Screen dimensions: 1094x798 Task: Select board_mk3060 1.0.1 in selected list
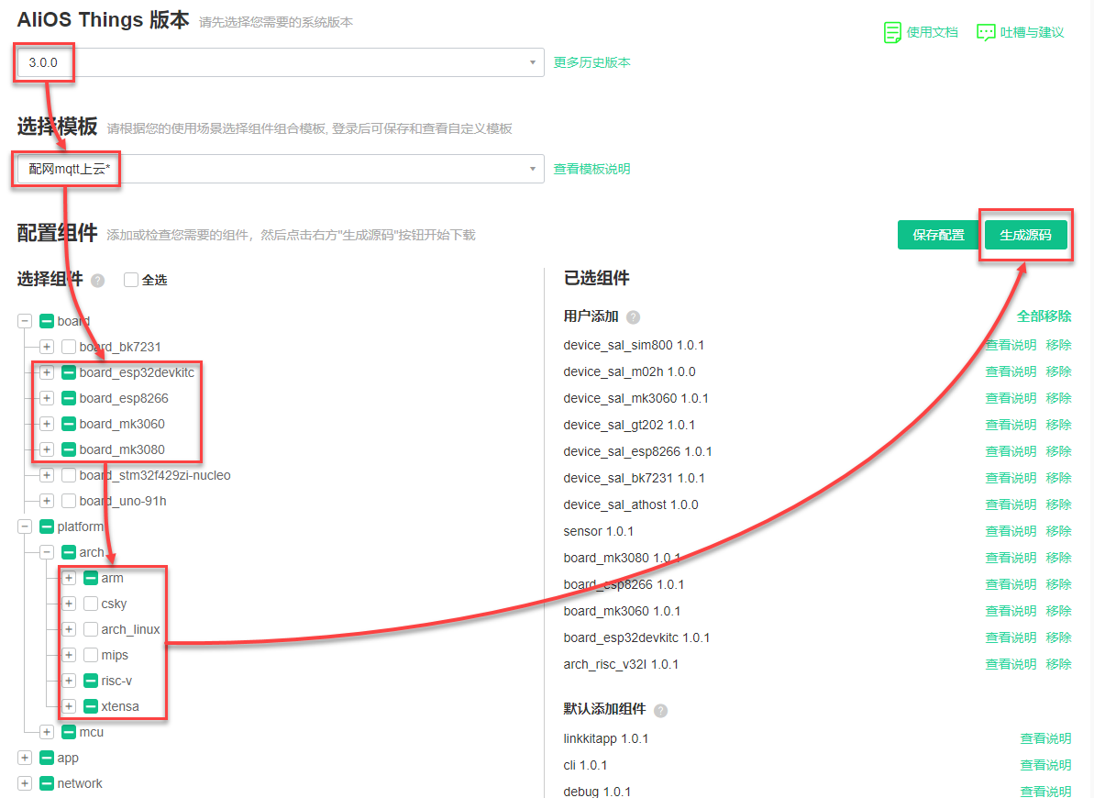622,611
